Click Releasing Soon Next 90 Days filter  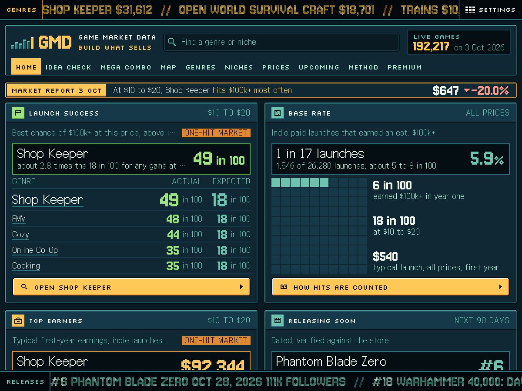coord(482,321)
